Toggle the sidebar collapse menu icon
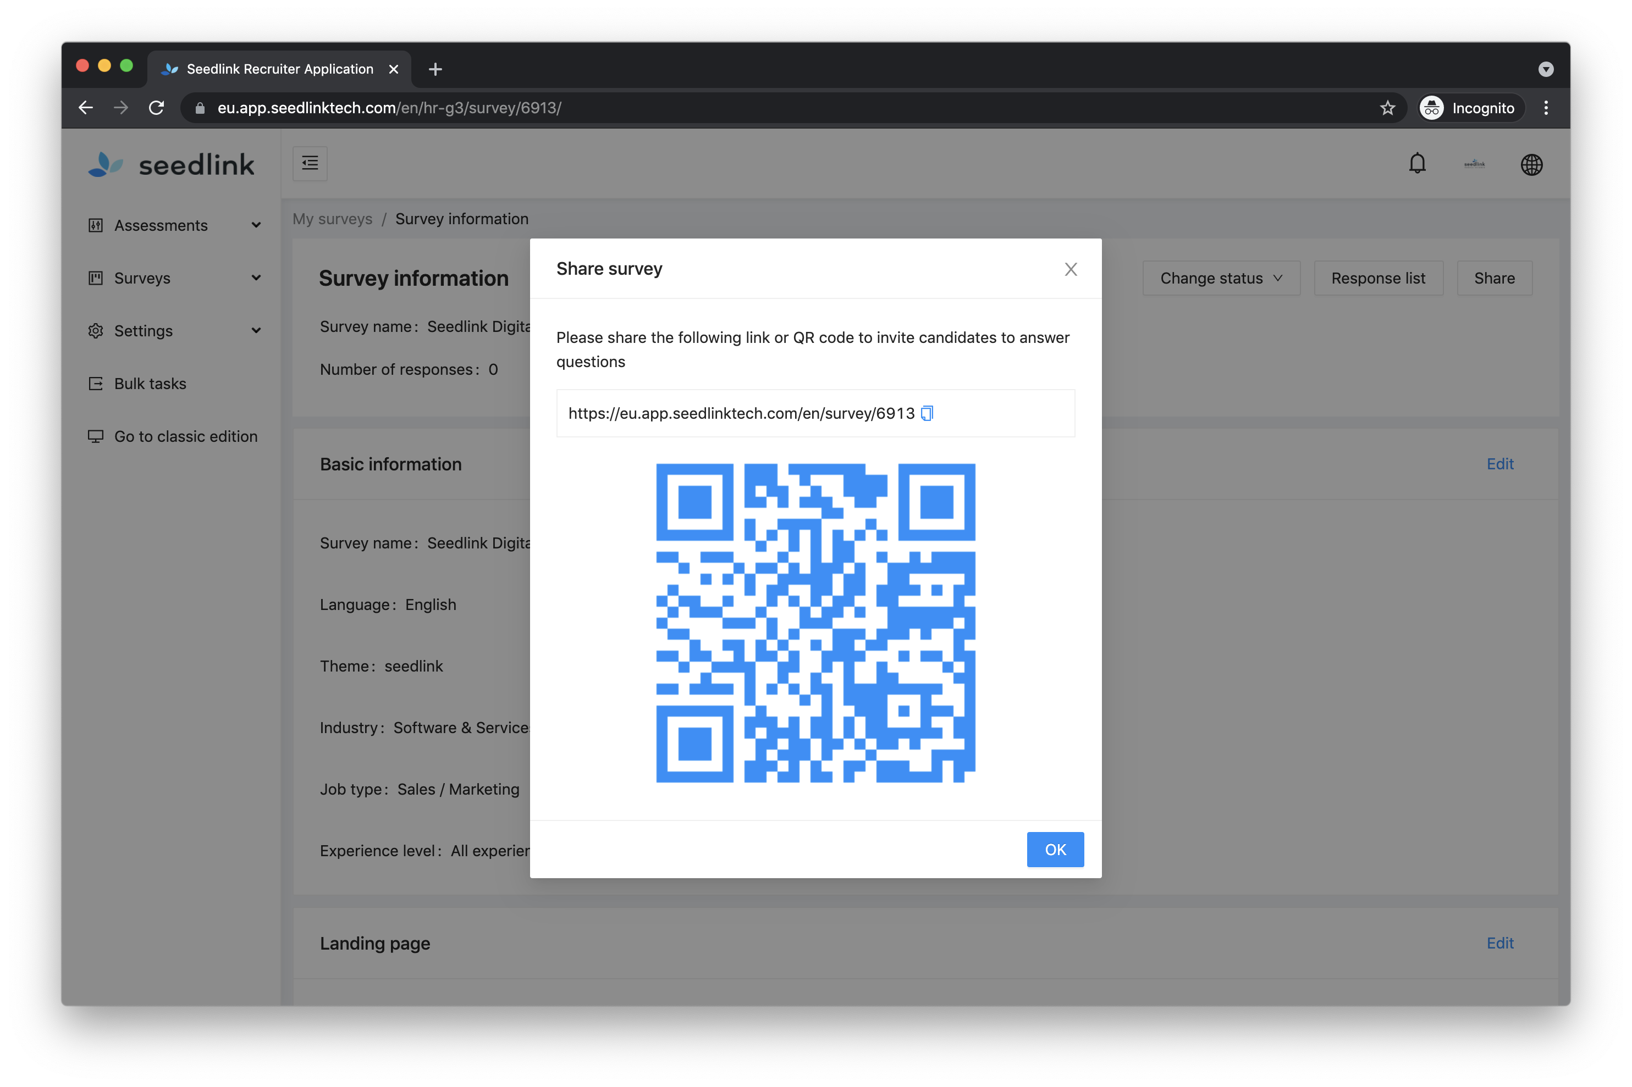The width and height of the screenshot is (1632, 1087). 310,164
